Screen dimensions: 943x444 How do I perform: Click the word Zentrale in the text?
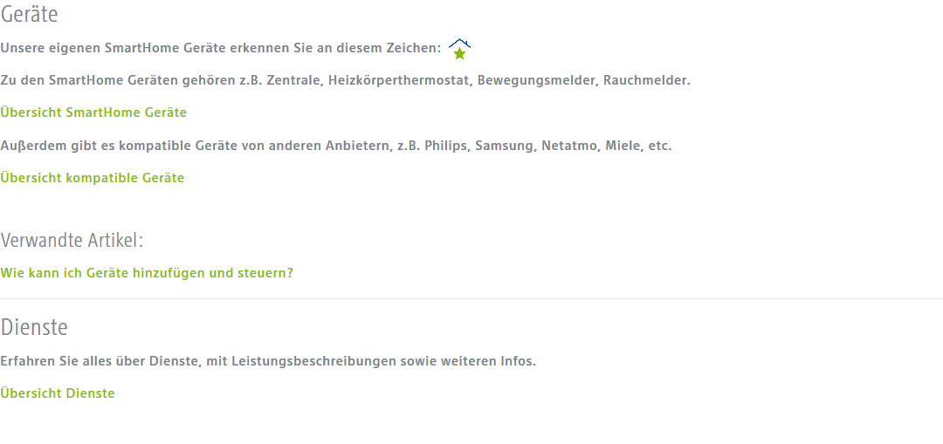click(x=299, y=80)
